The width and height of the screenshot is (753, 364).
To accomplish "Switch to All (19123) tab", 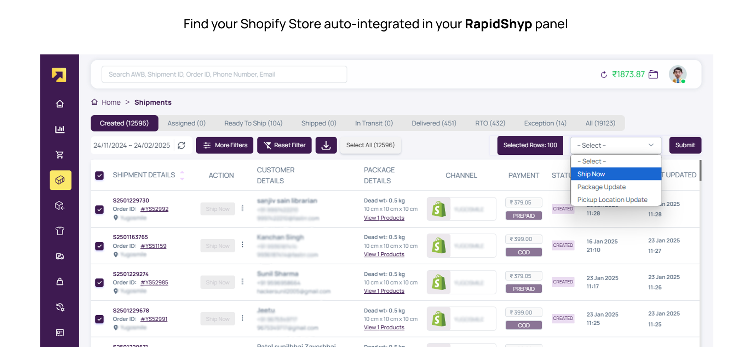I will point(600,123).
